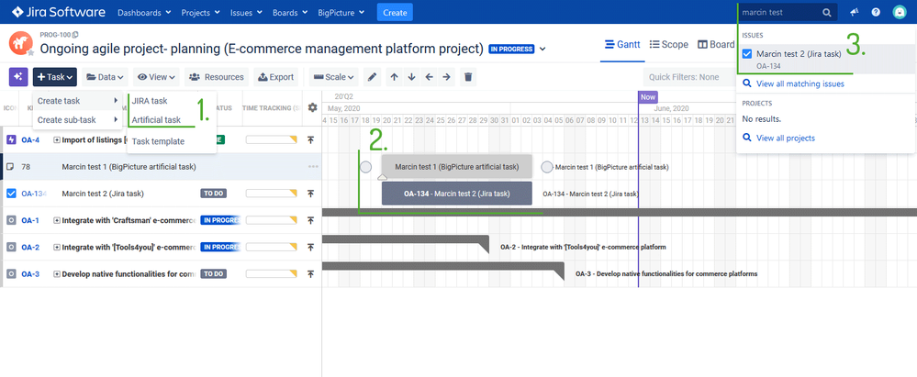Image resolution: width=917 pixels, height=377 pixels.
Task: Expand the Integrate with '[Tools4you]' row
Action: [57, 248]
